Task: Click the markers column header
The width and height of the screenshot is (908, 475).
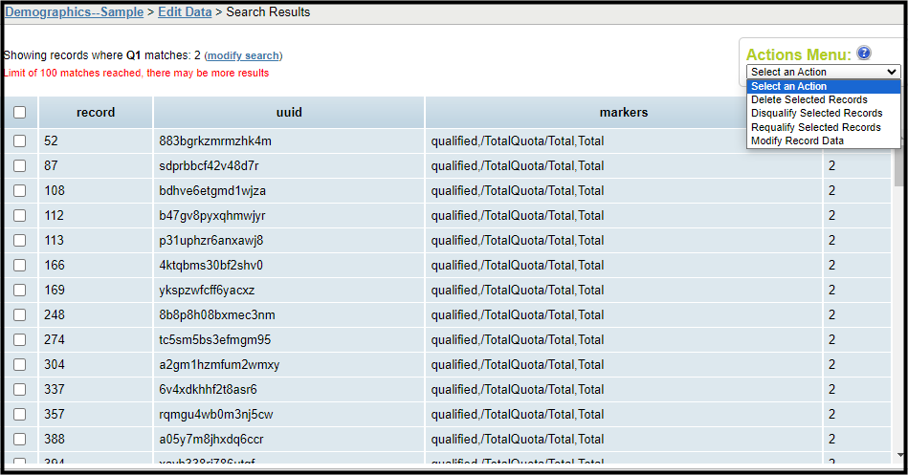Action: (x=624, y=112)
